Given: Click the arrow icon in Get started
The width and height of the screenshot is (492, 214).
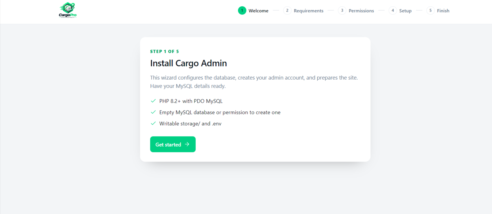Looking at the screenshot, I should tap(187, 144).
